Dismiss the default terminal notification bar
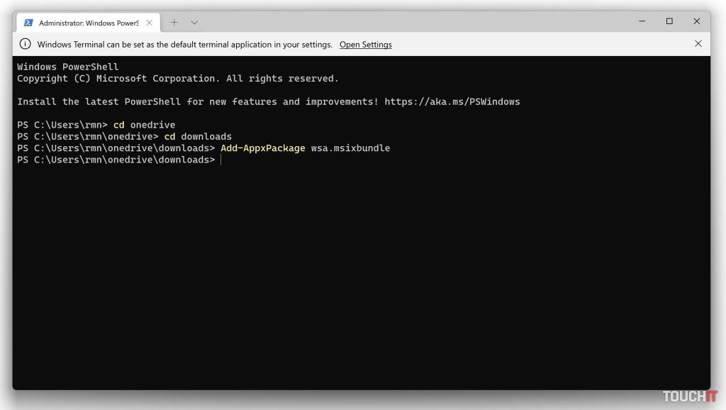Image resolution: width=726 pixels, height=410 pixels. click(x=698, y=44)
